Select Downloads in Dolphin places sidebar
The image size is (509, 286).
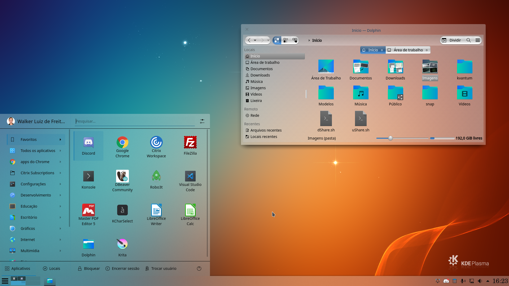(x=275, y=75)
